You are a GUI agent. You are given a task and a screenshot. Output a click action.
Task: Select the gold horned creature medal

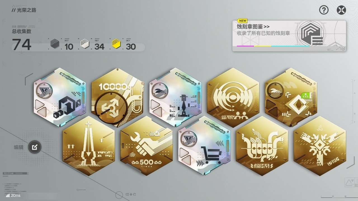tap(262, 146)
